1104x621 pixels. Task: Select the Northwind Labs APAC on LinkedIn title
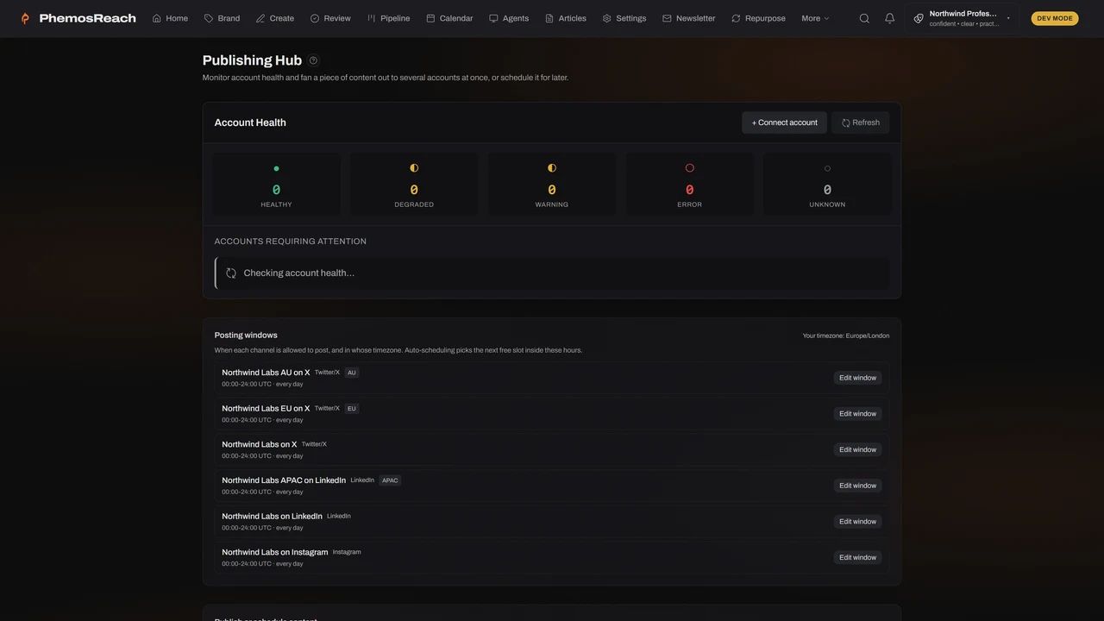coord(284,480)
